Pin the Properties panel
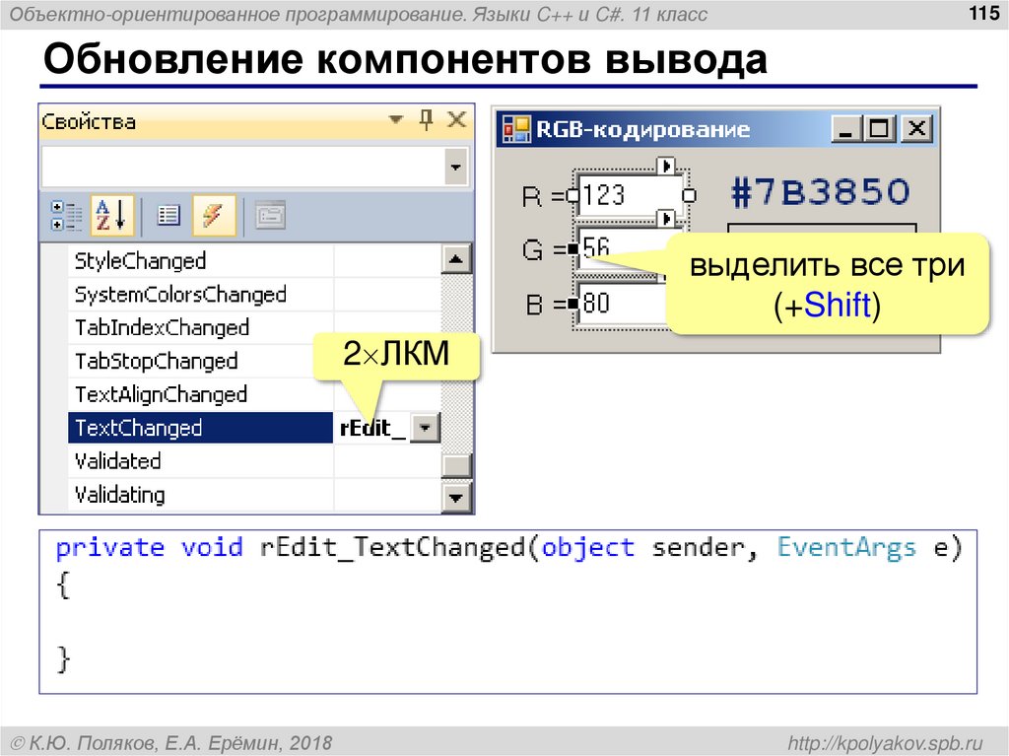 (x=426, y=120)
